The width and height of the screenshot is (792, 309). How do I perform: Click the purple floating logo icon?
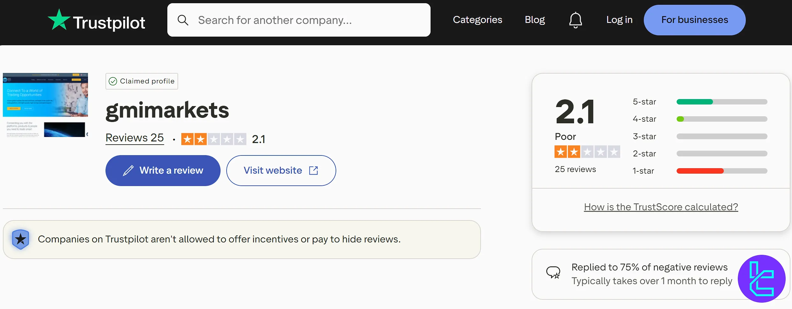click(761, 278)
